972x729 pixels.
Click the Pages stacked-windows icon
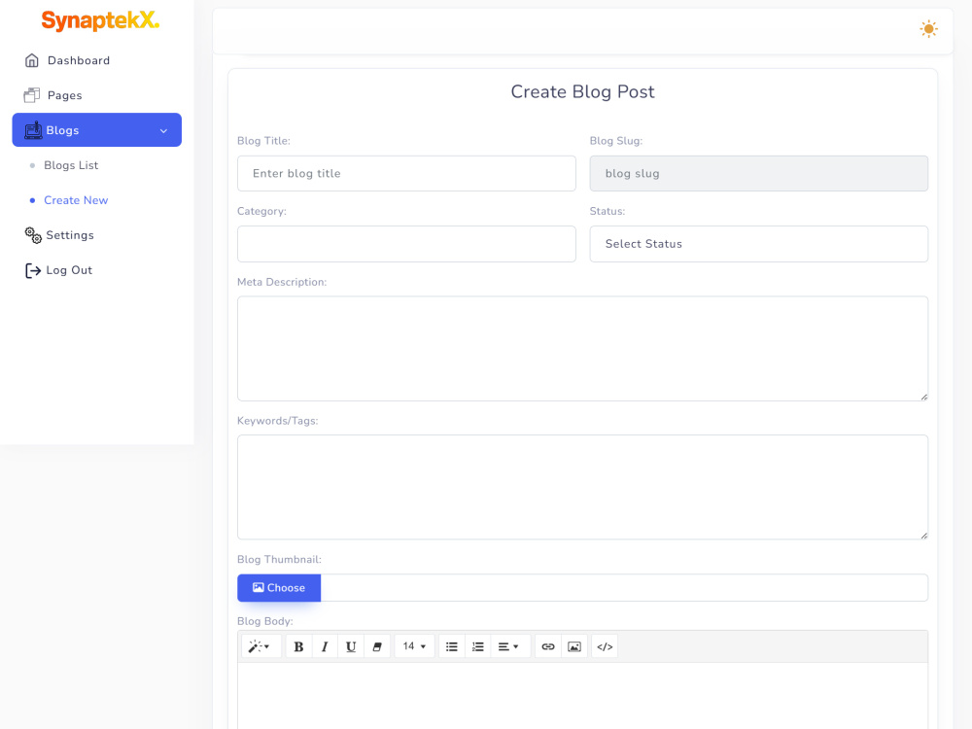pos(32,95)
